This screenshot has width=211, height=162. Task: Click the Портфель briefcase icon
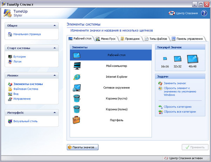click(76, 120)
